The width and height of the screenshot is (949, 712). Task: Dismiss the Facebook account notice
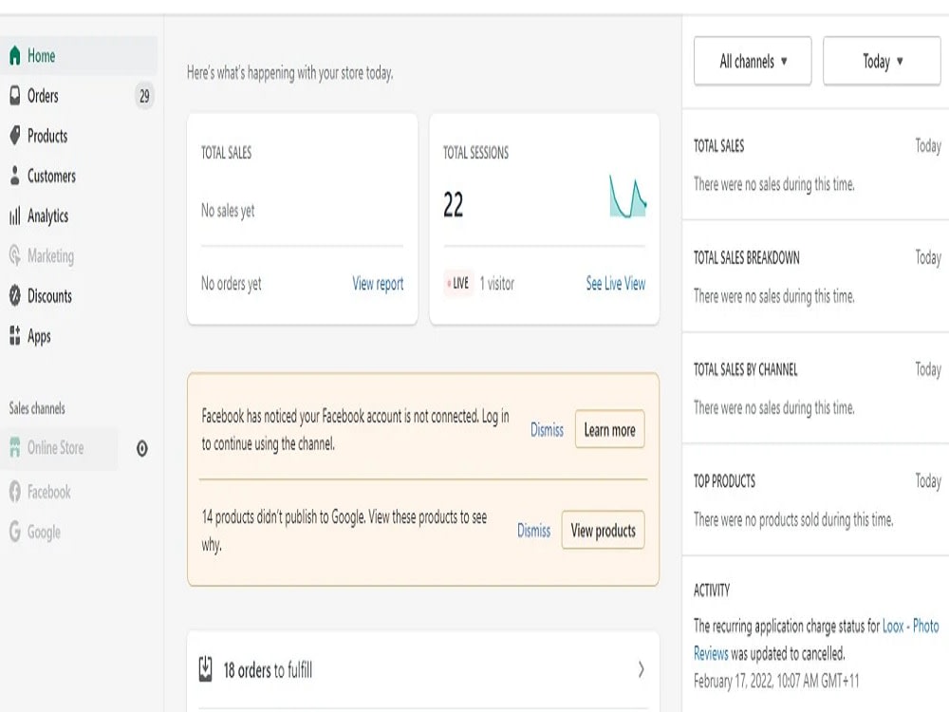[x=547, y=430]
